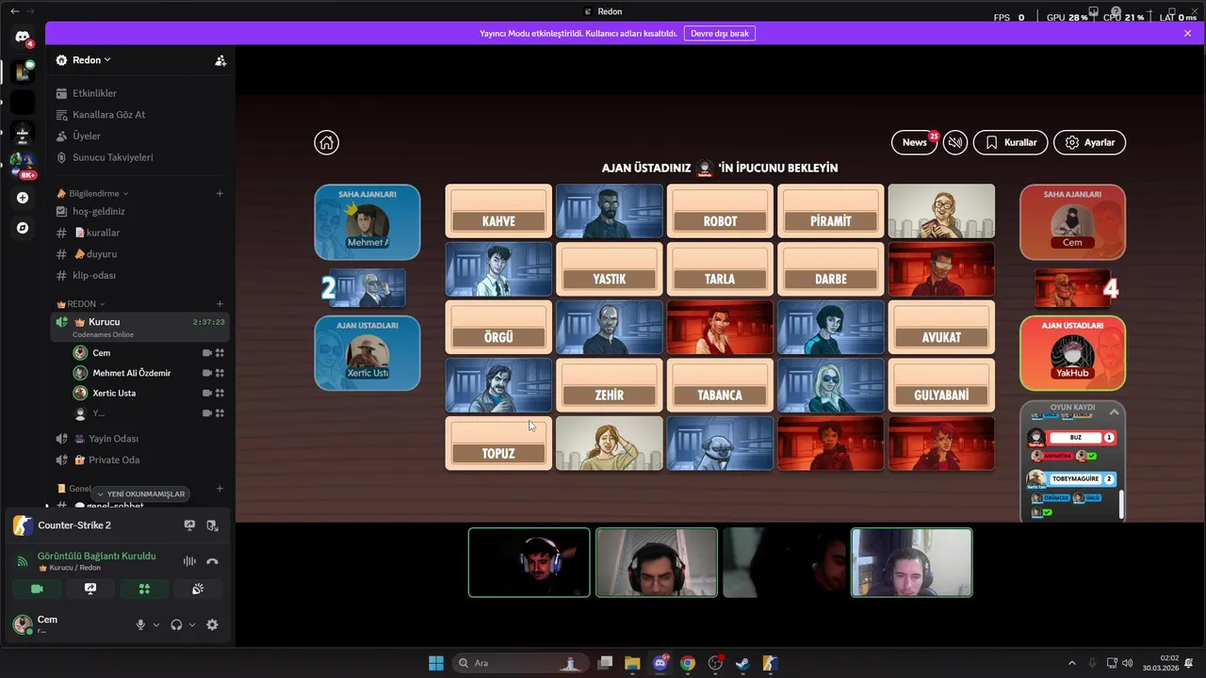This screenshot has width=1206, height=678.
Task: Disconnect from the voice call
Action: [212, 561]
